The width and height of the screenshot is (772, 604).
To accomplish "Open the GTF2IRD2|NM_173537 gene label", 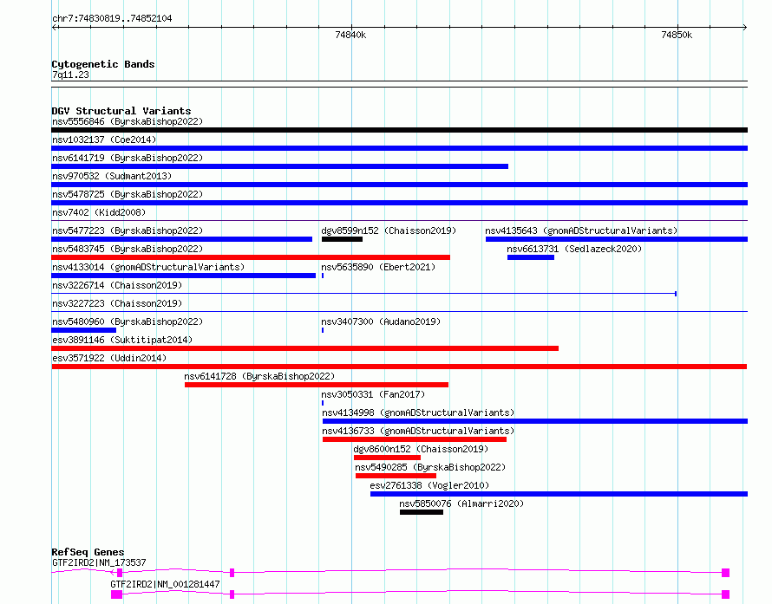I will coord(99,562).
